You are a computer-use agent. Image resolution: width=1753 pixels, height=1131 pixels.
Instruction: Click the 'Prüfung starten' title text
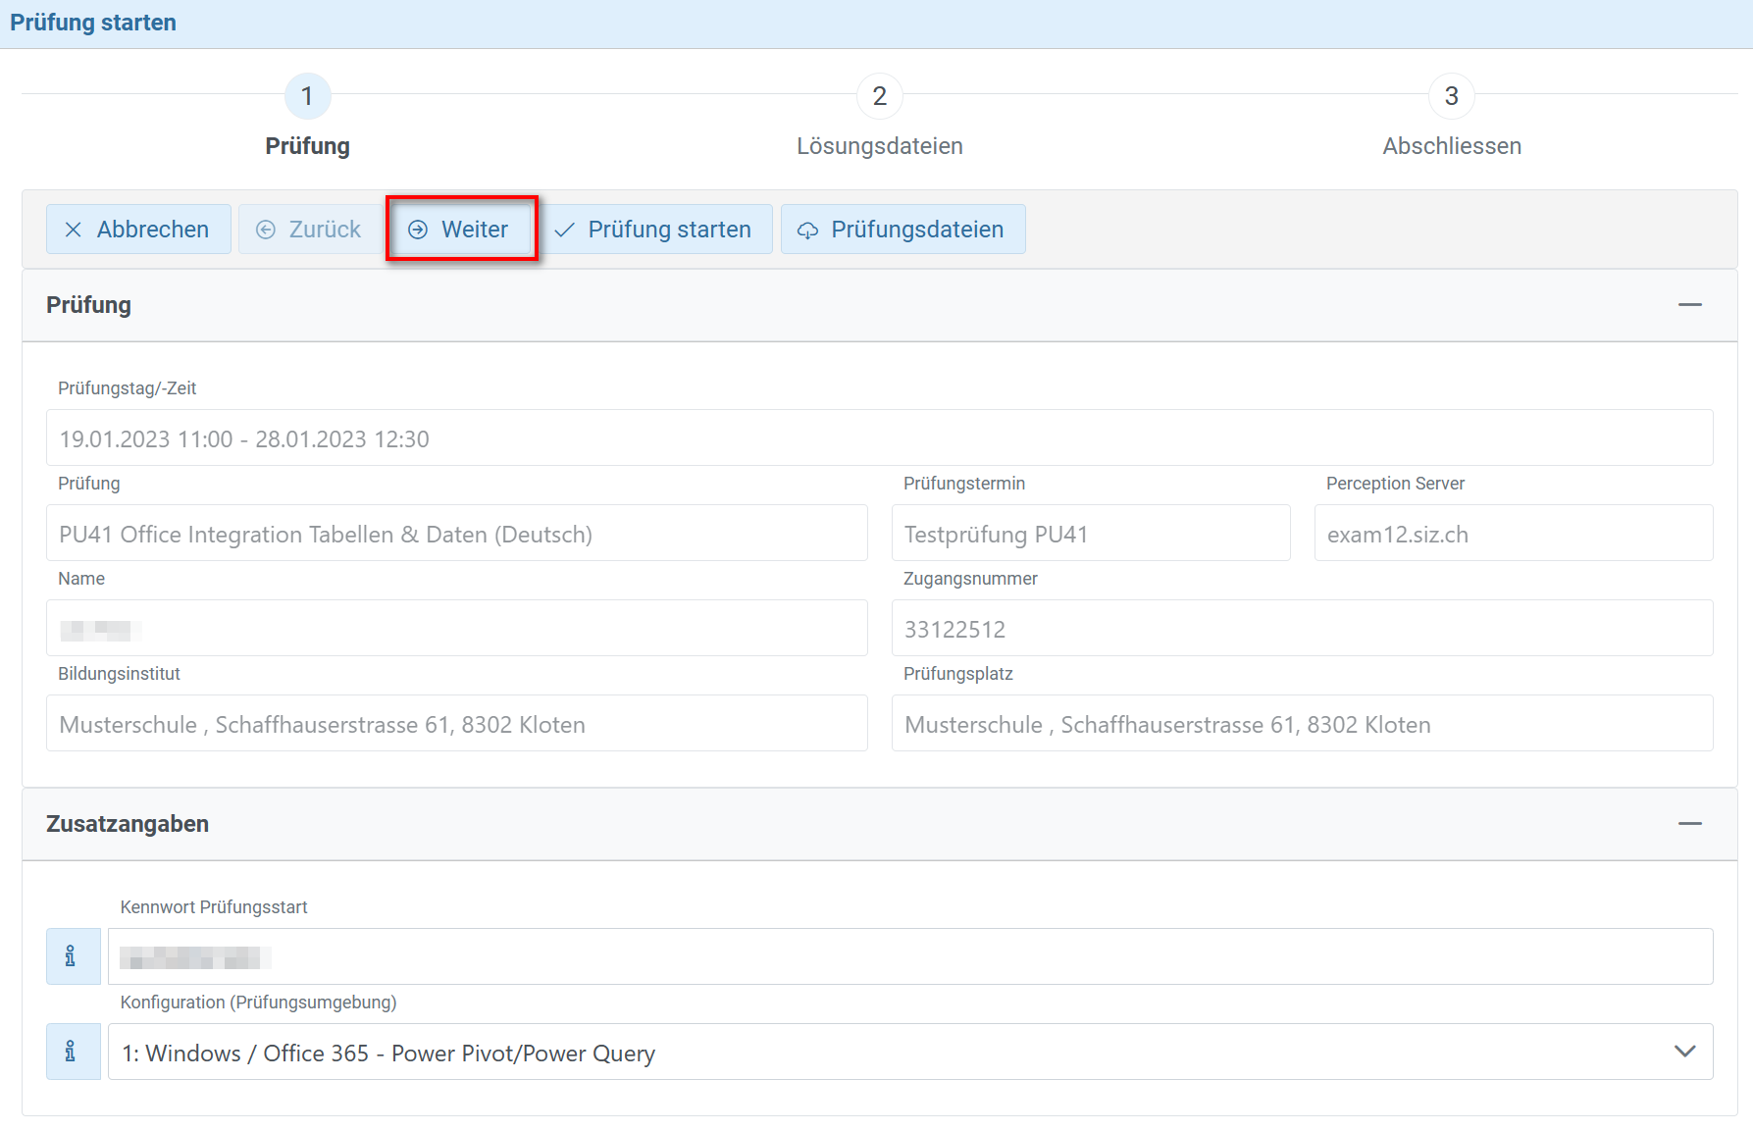coord(93,23)
